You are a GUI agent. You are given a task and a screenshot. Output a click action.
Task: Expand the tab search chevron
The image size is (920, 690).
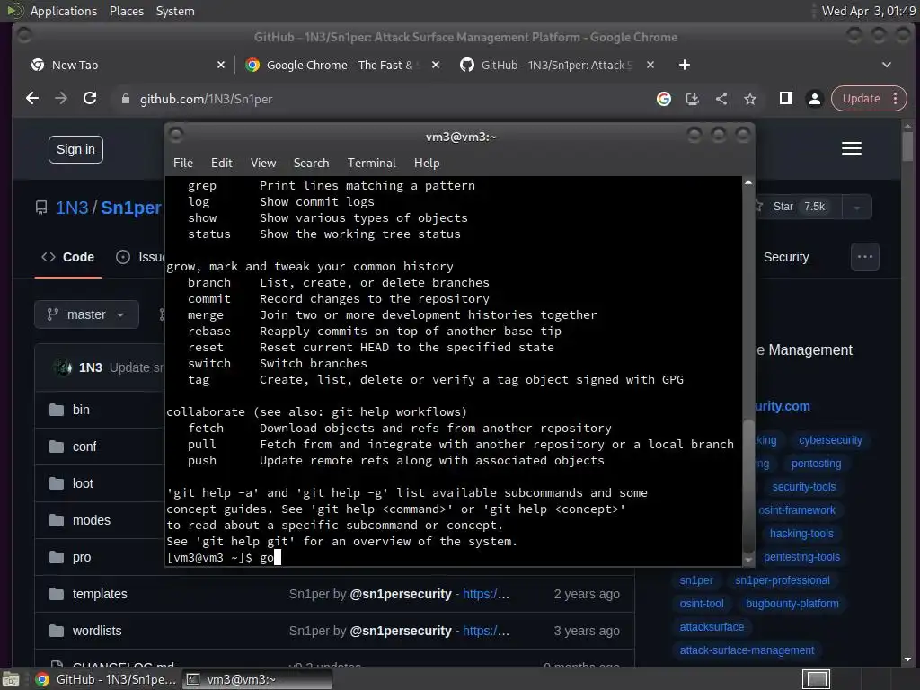coord(887,65)
